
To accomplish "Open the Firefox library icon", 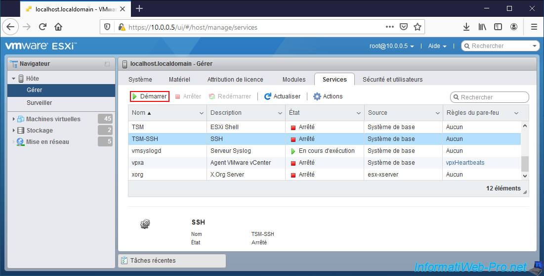I will click(482, 27).
